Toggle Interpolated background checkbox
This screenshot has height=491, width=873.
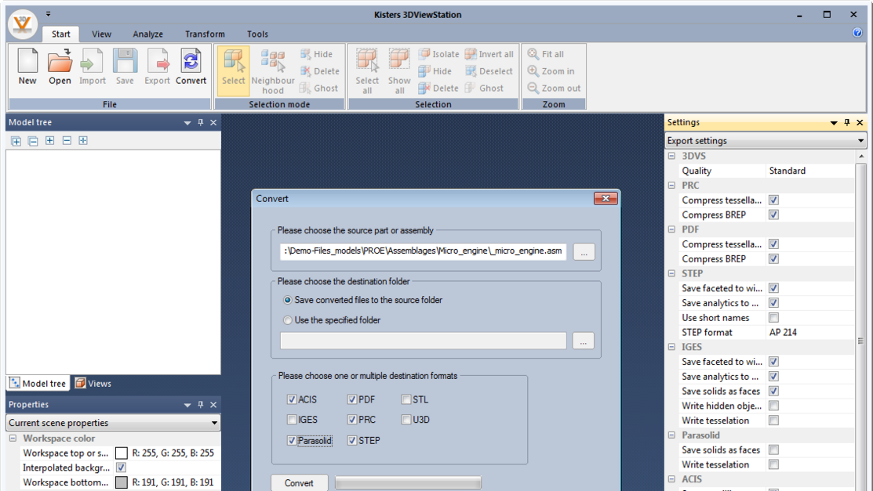(121, 468)
